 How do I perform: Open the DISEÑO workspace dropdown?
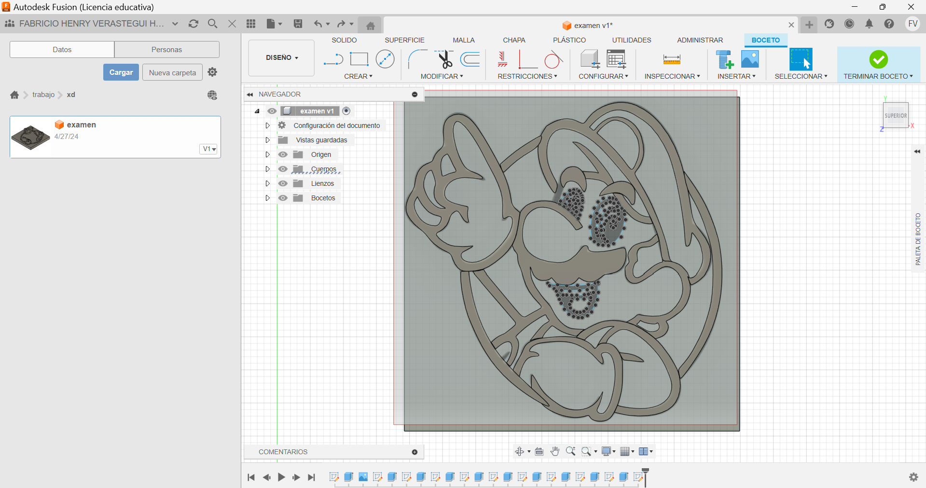point(282,57)
